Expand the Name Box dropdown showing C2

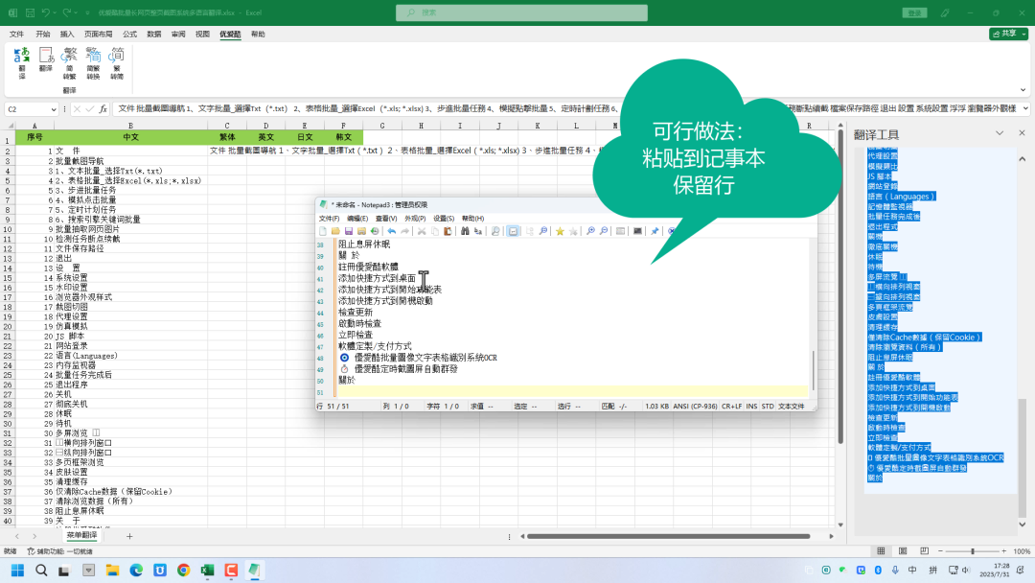click(x=53, y=109)
